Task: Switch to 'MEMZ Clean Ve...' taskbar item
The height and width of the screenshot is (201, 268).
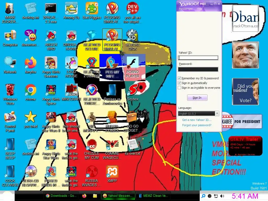Action: click(153, 196)
